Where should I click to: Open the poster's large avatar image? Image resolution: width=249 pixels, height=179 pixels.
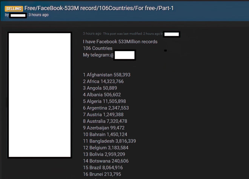pos(40,95)
